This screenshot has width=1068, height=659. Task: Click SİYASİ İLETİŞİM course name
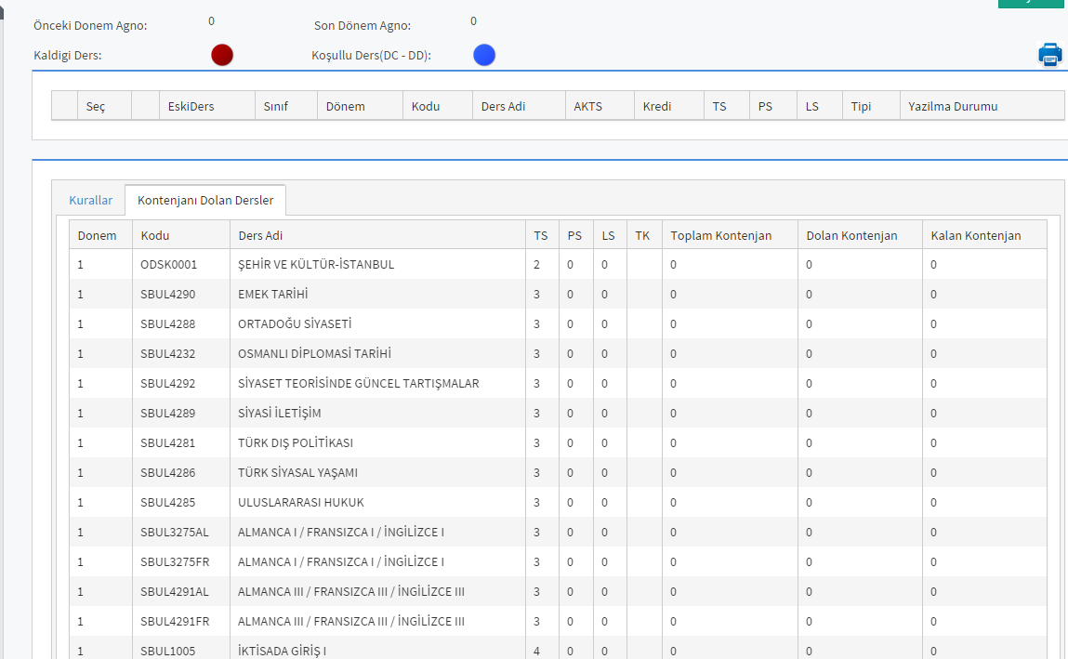279,414
